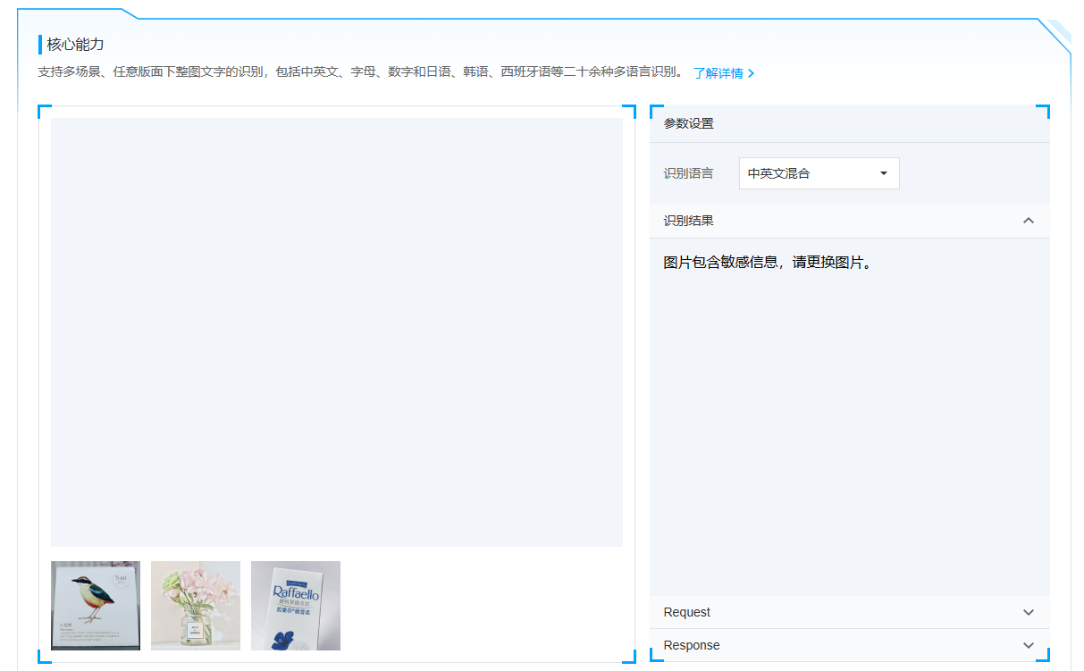1084x671 pixels.
Task: Open the 了解详情 link
Action: (718, 73)
